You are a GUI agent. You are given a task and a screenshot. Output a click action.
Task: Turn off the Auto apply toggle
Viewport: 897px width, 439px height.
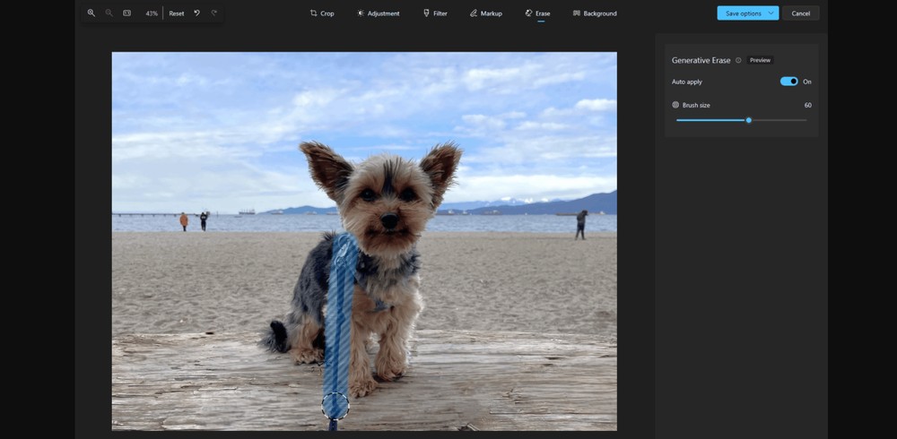pyautogui.click(x=788, y=82)
